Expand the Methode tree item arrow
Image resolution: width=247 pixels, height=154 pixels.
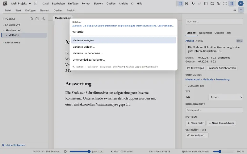point(6,35)
